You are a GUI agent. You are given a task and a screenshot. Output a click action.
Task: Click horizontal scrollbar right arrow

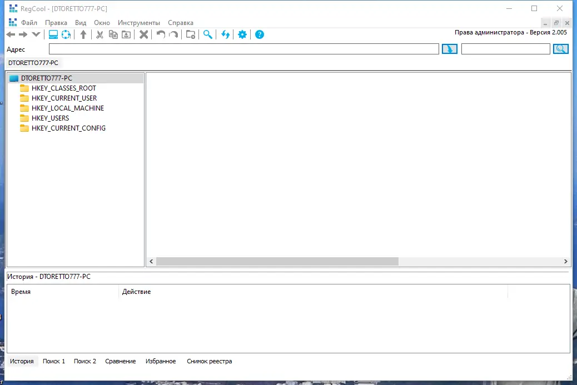click(x=565, y=261)
